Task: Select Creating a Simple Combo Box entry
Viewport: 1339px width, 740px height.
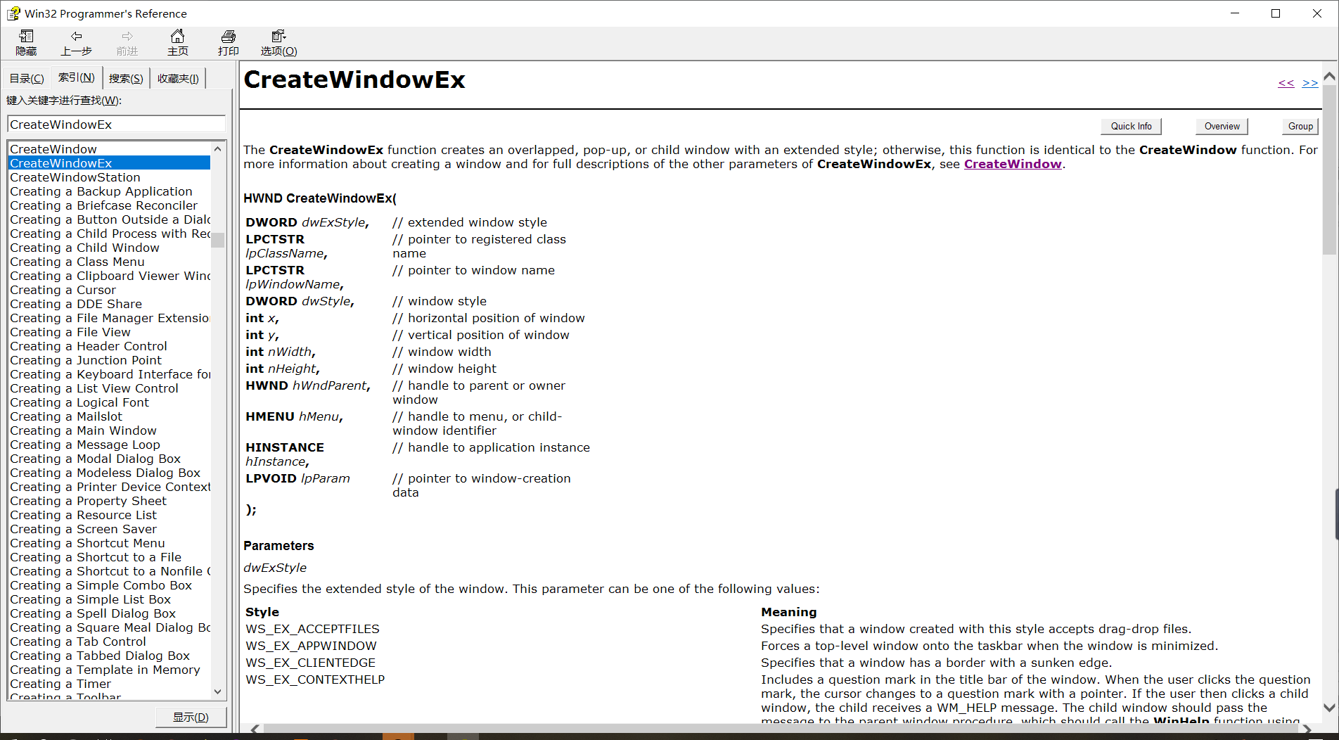Action: tap(101, 585)
